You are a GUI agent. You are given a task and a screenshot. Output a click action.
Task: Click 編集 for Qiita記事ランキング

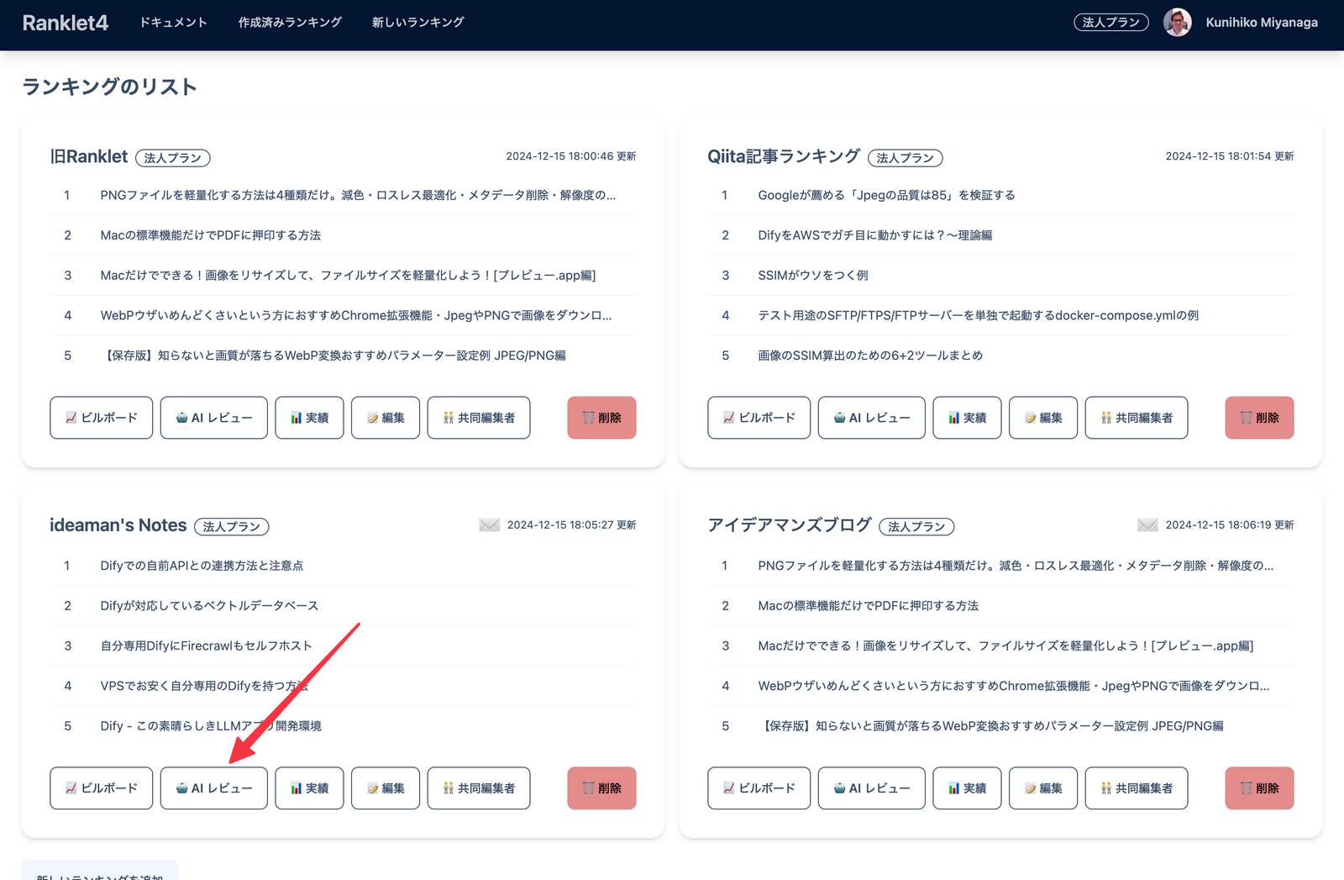click(1043, 418)
